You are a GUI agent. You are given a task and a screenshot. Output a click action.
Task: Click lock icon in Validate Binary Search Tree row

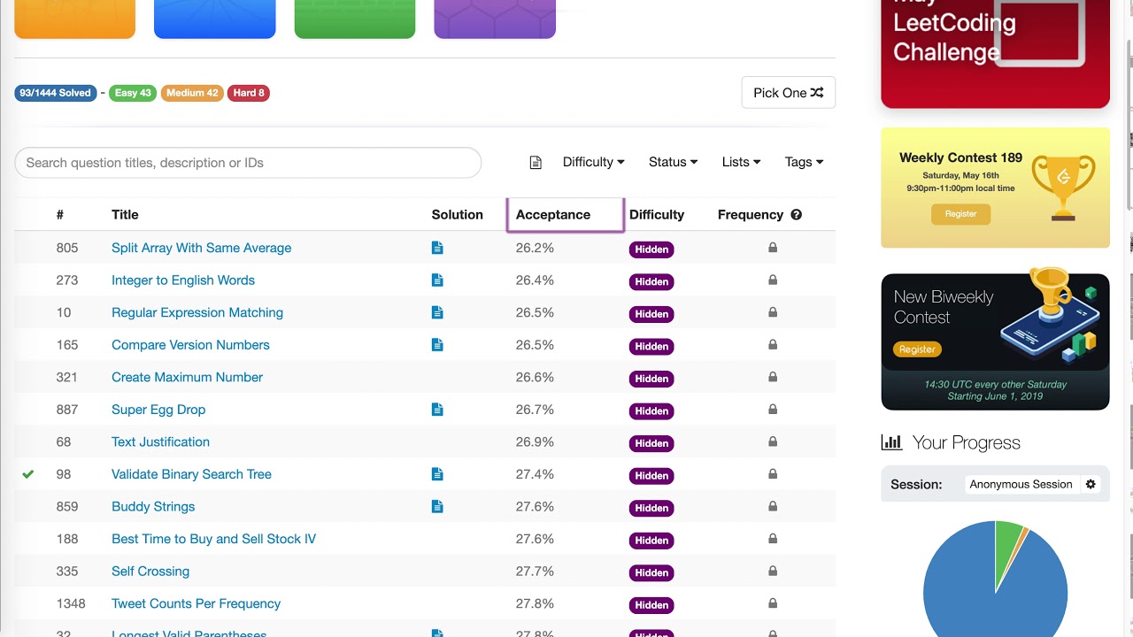click(773, 474)
